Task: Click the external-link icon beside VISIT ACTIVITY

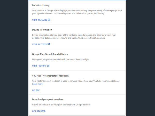Action: tap(49, 44)
